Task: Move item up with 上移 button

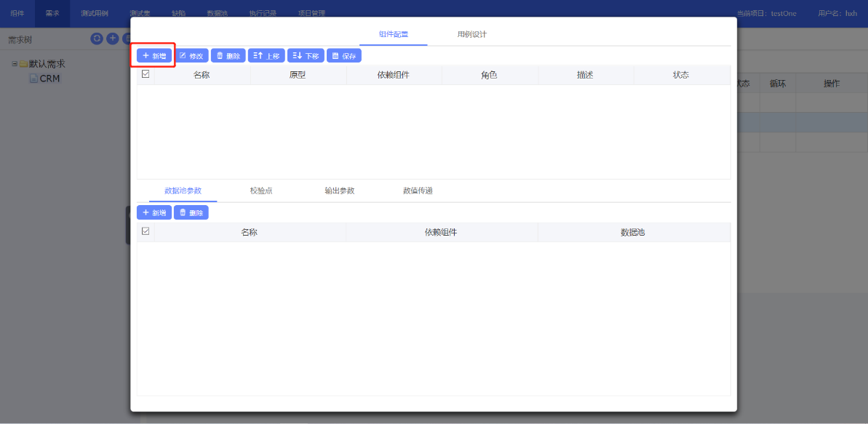Action: pyautogui.click(x=266, y=56)
